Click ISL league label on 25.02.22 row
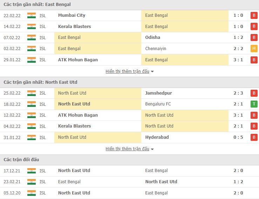Image resolution: width=259 pixels, height=199 pixels. coord(43,93)
